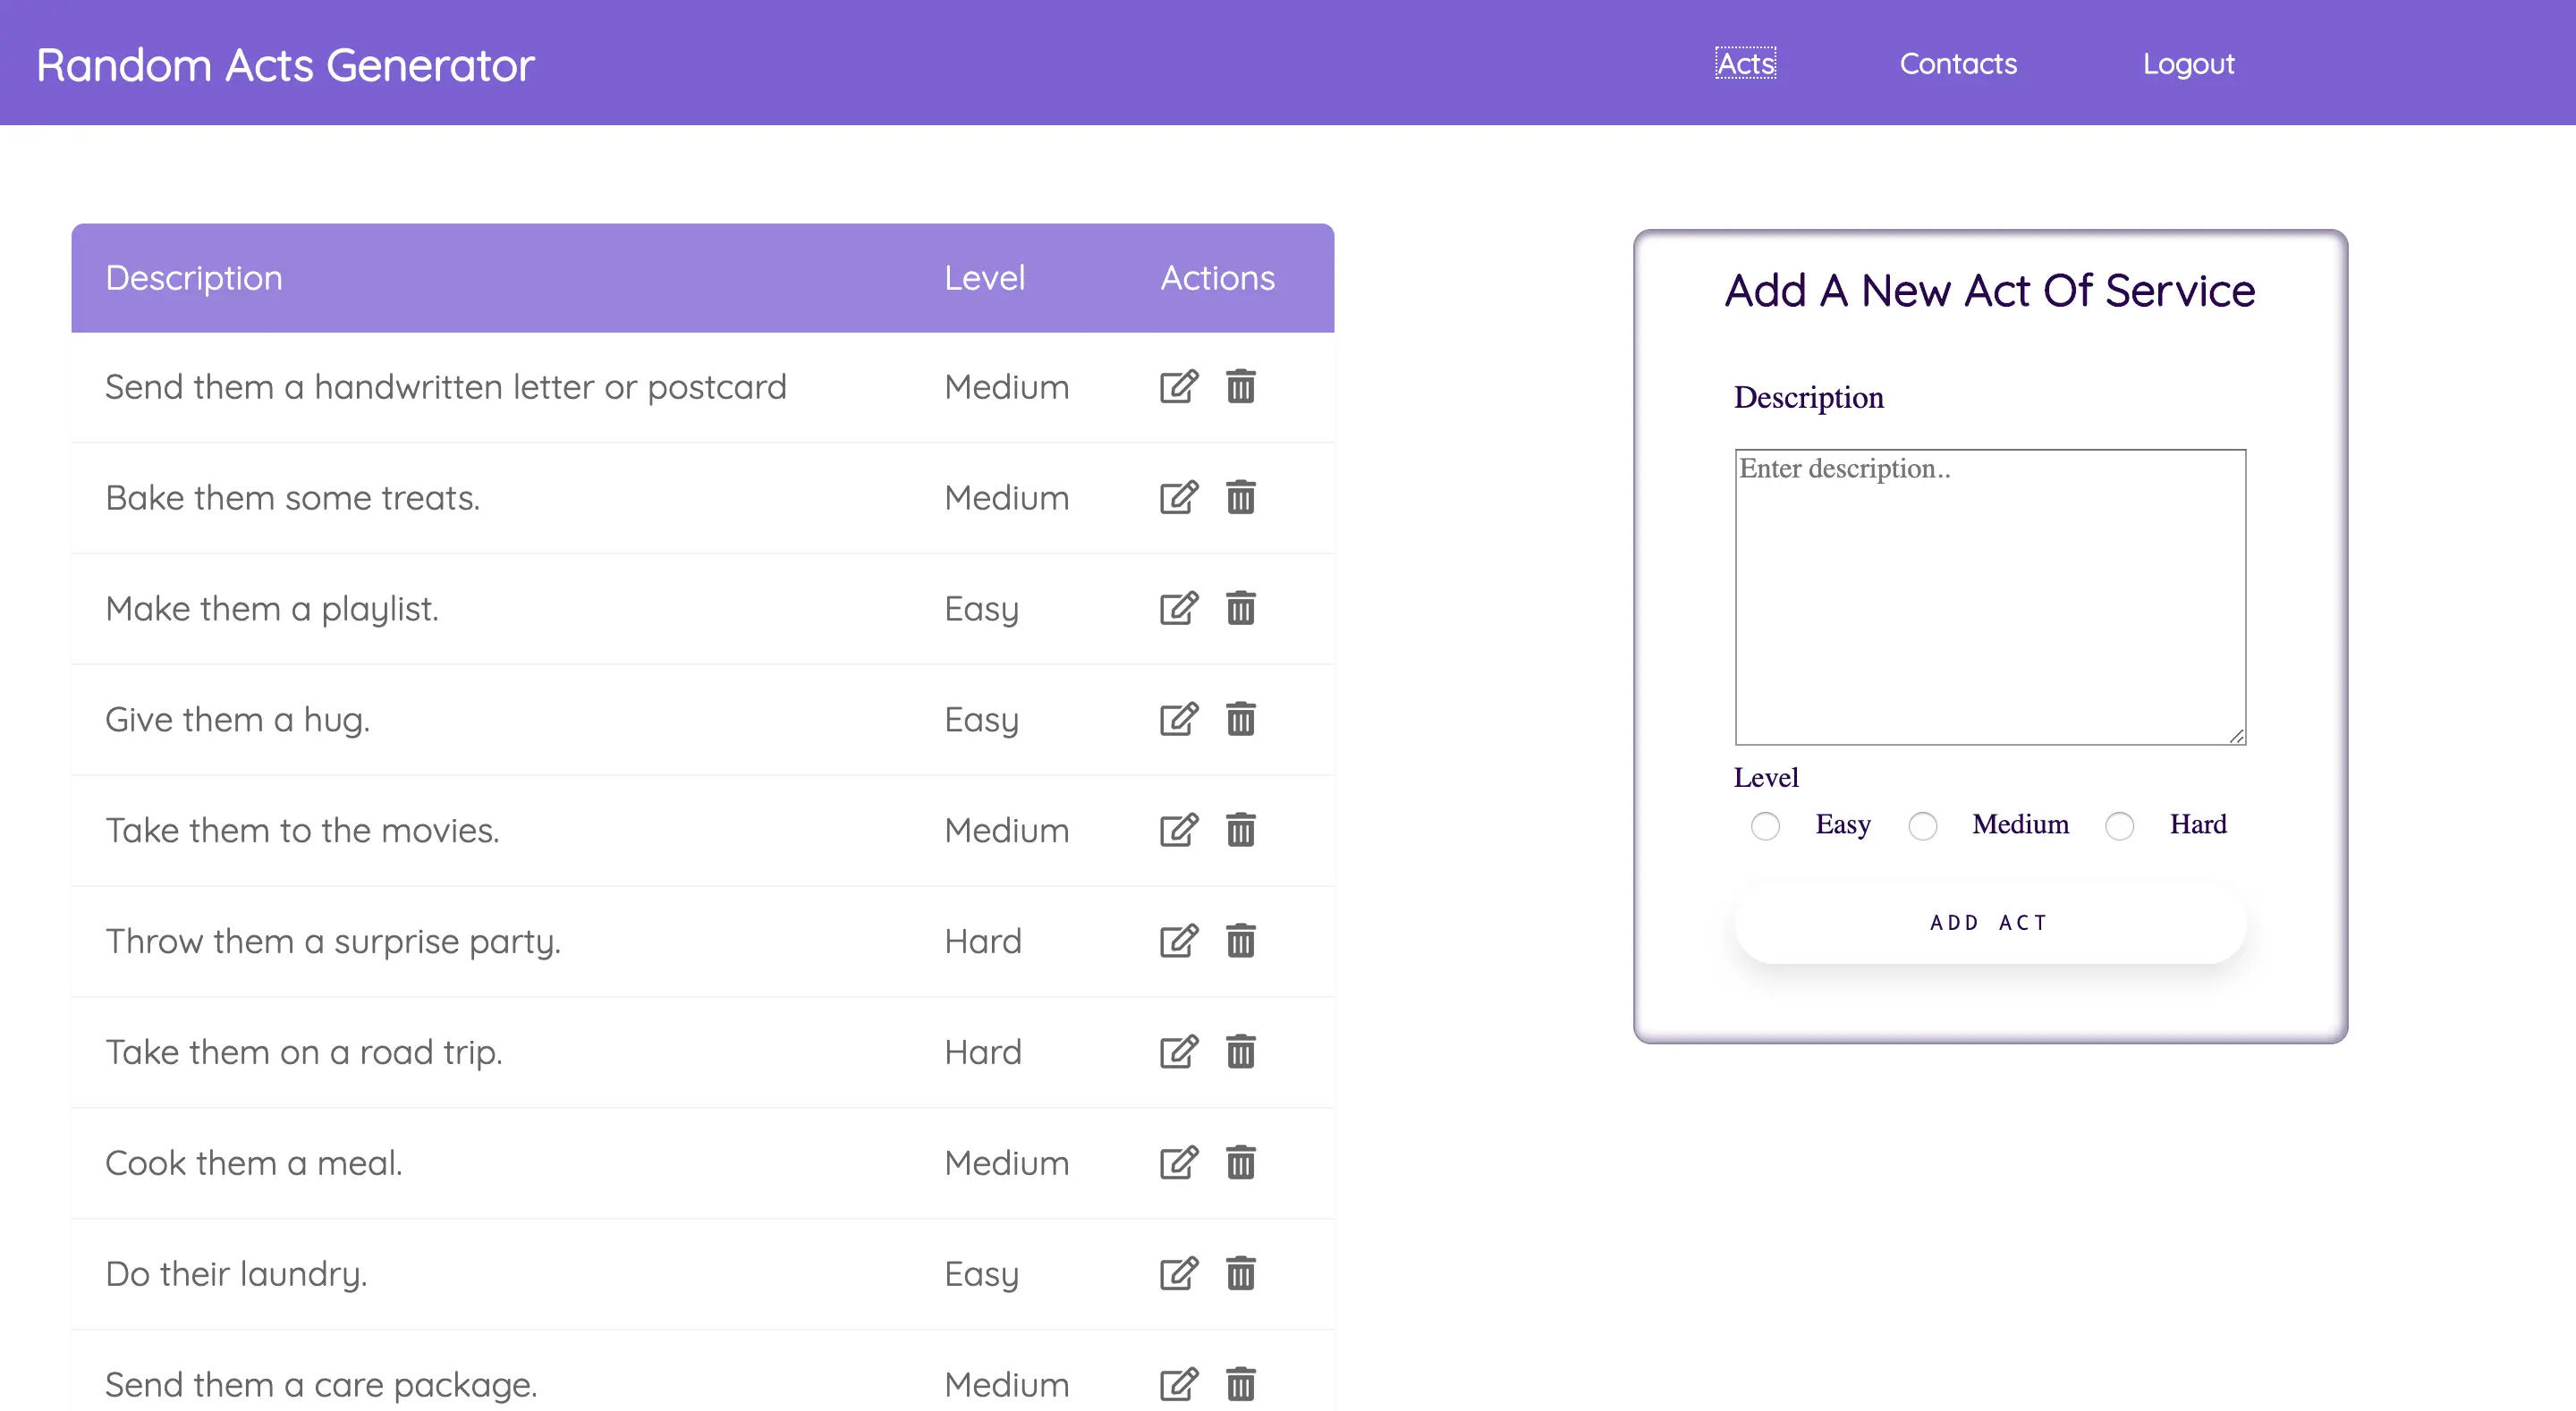Click the 'Take them to the movies.' description
Screen dimensions: 2576x1411
(x=302, y=831)
